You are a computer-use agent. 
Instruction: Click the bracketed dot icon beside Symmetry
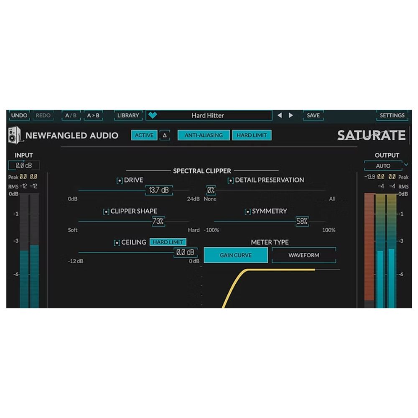(x=247, y=212)
